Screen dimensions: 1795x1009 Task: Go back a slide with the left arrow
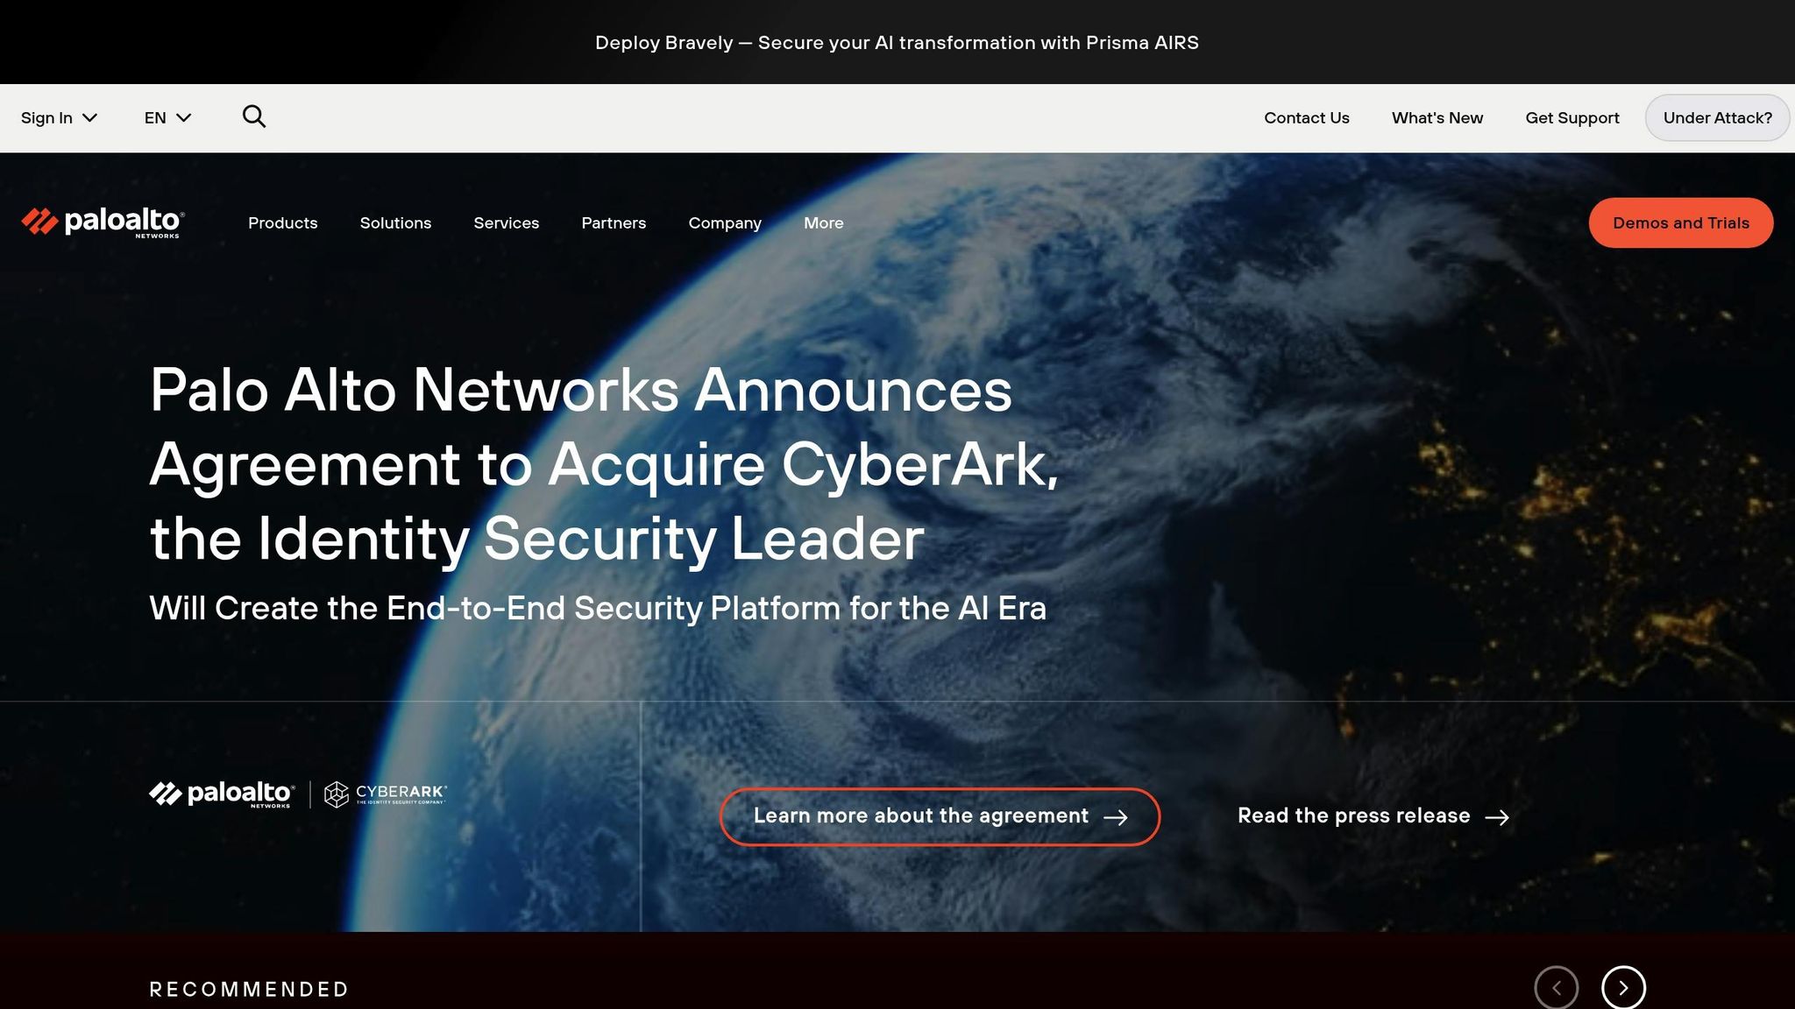[x=1557, y=987]
